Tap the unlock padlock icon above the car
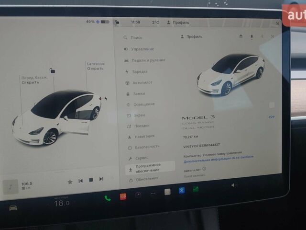Image resolution: width=306 pixels, height=230 pixels. pos(52,70)
